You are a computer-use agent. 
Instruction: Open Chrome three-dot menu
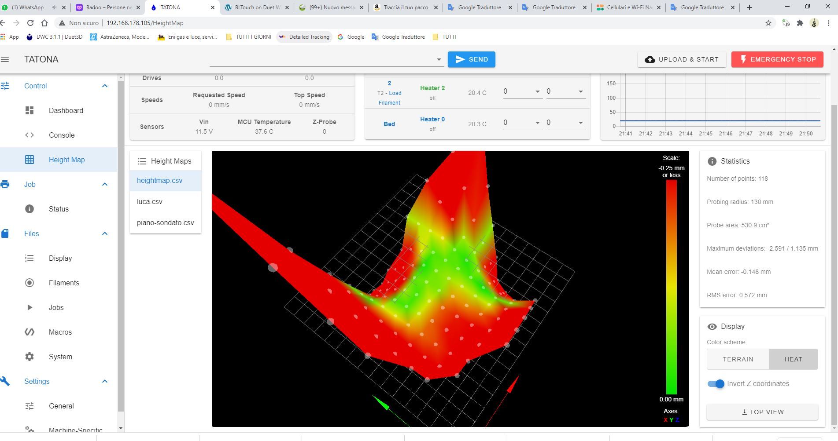click(828, 23)
